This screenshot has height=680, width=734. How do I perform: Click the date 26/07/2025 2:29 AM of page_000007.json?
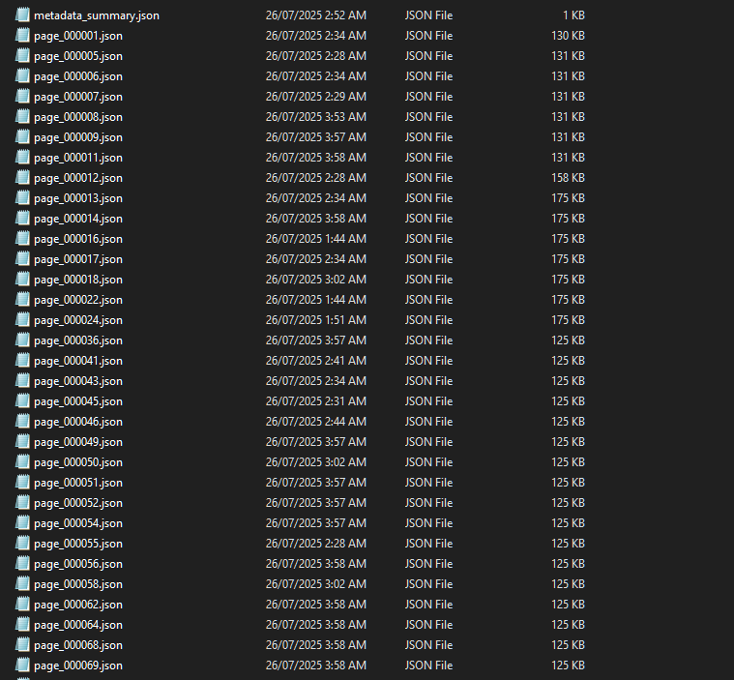pos(316,97)
